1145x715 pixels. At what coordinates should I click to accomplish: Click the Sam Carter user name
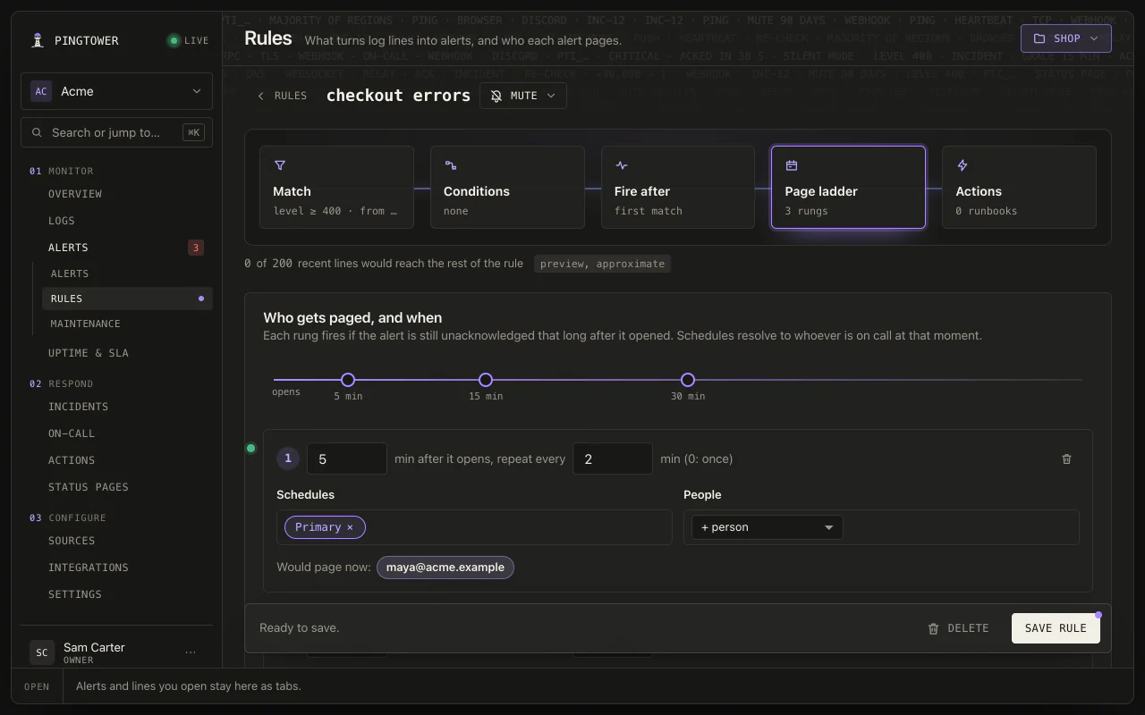(x=94, y=647)
